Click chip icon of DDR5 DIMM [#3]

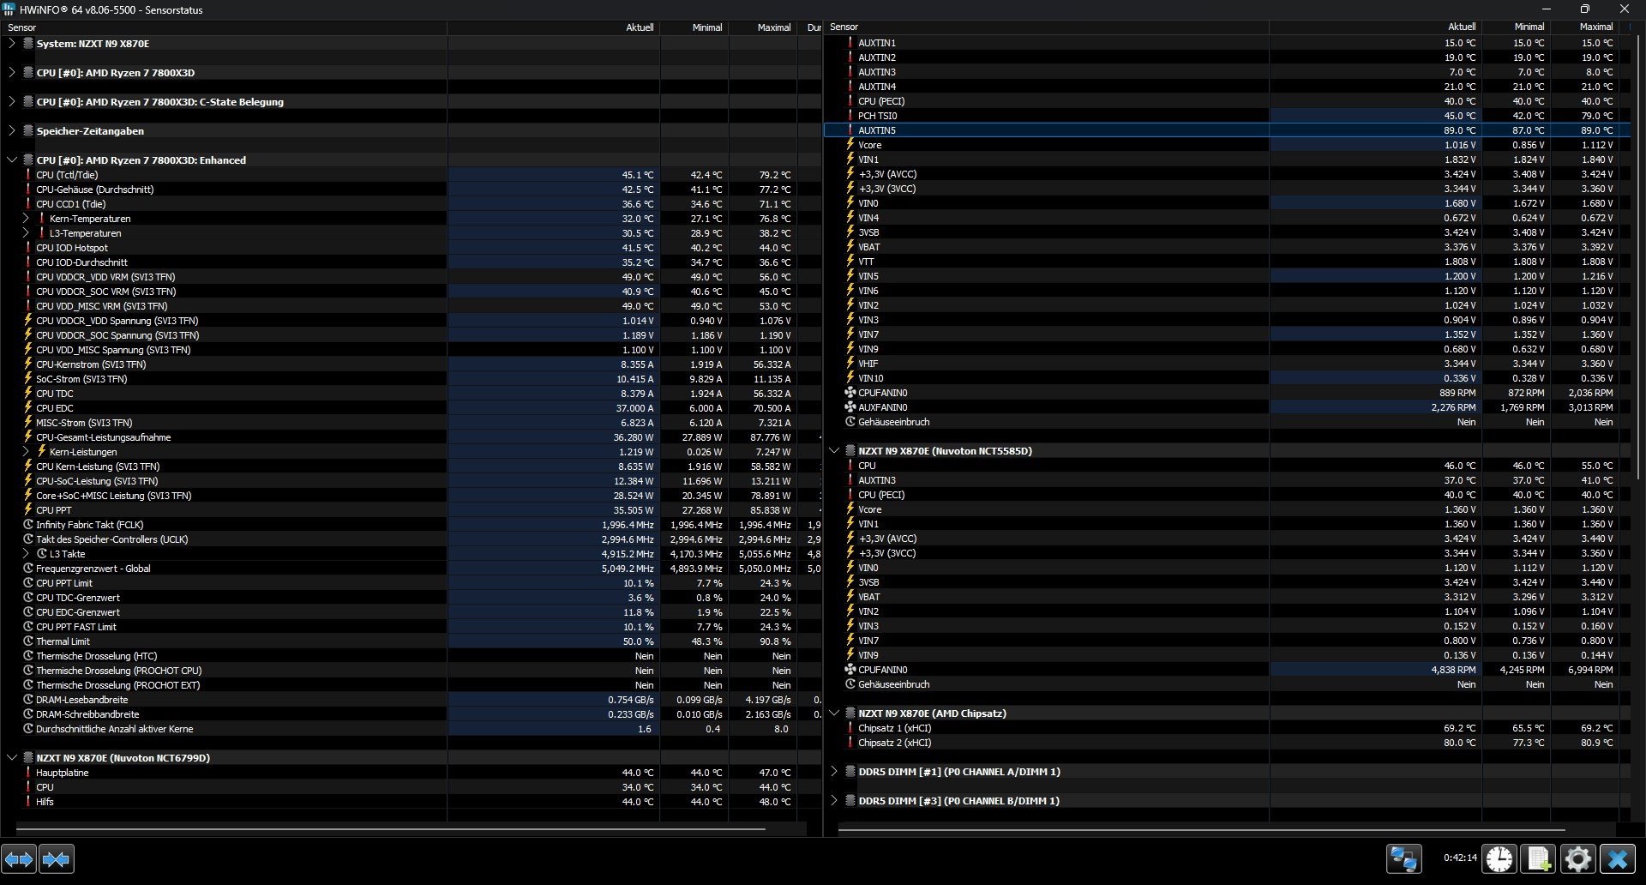click(850, 801)
